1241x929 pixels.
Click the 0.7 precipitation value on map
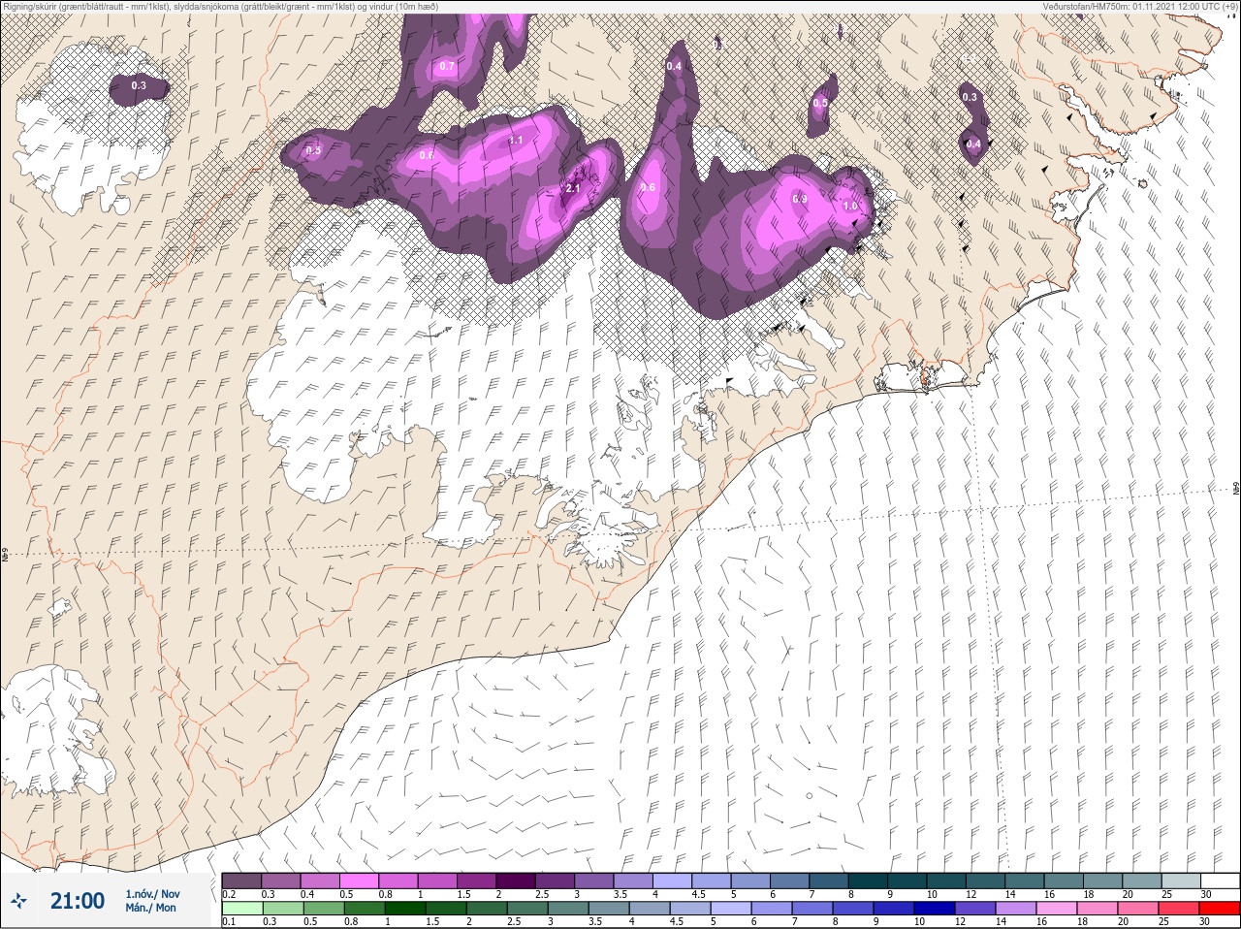coord(447,66)
